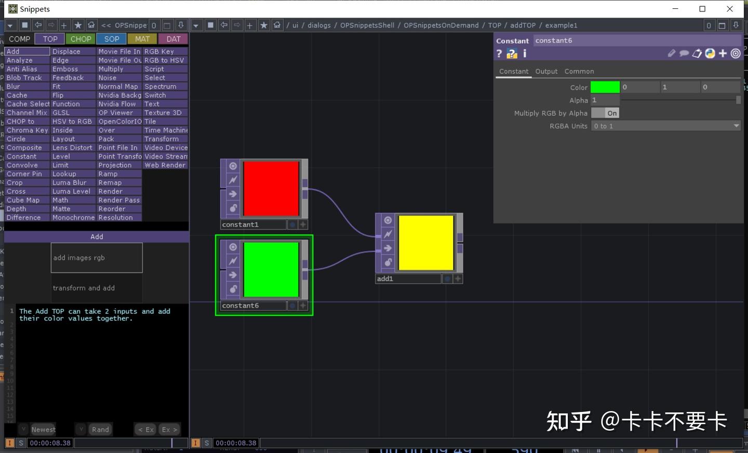Click the green Color swatch in the Constant parameters
The image size is (748, 453).
coord(605,87)
